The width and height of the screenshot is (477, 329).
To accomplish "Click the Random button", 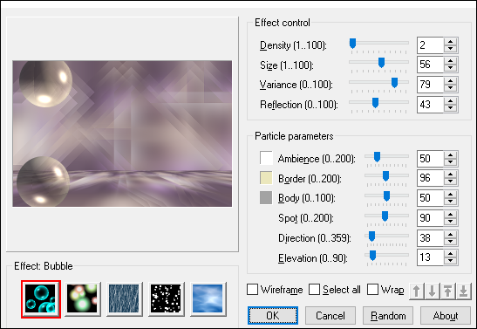I will [x=388, y=316].
